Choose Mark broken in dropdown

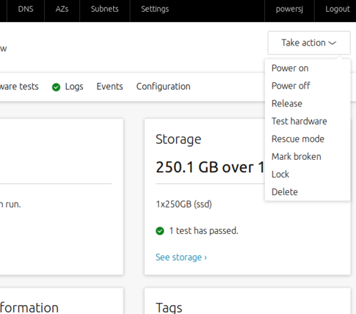coord(296,157)
